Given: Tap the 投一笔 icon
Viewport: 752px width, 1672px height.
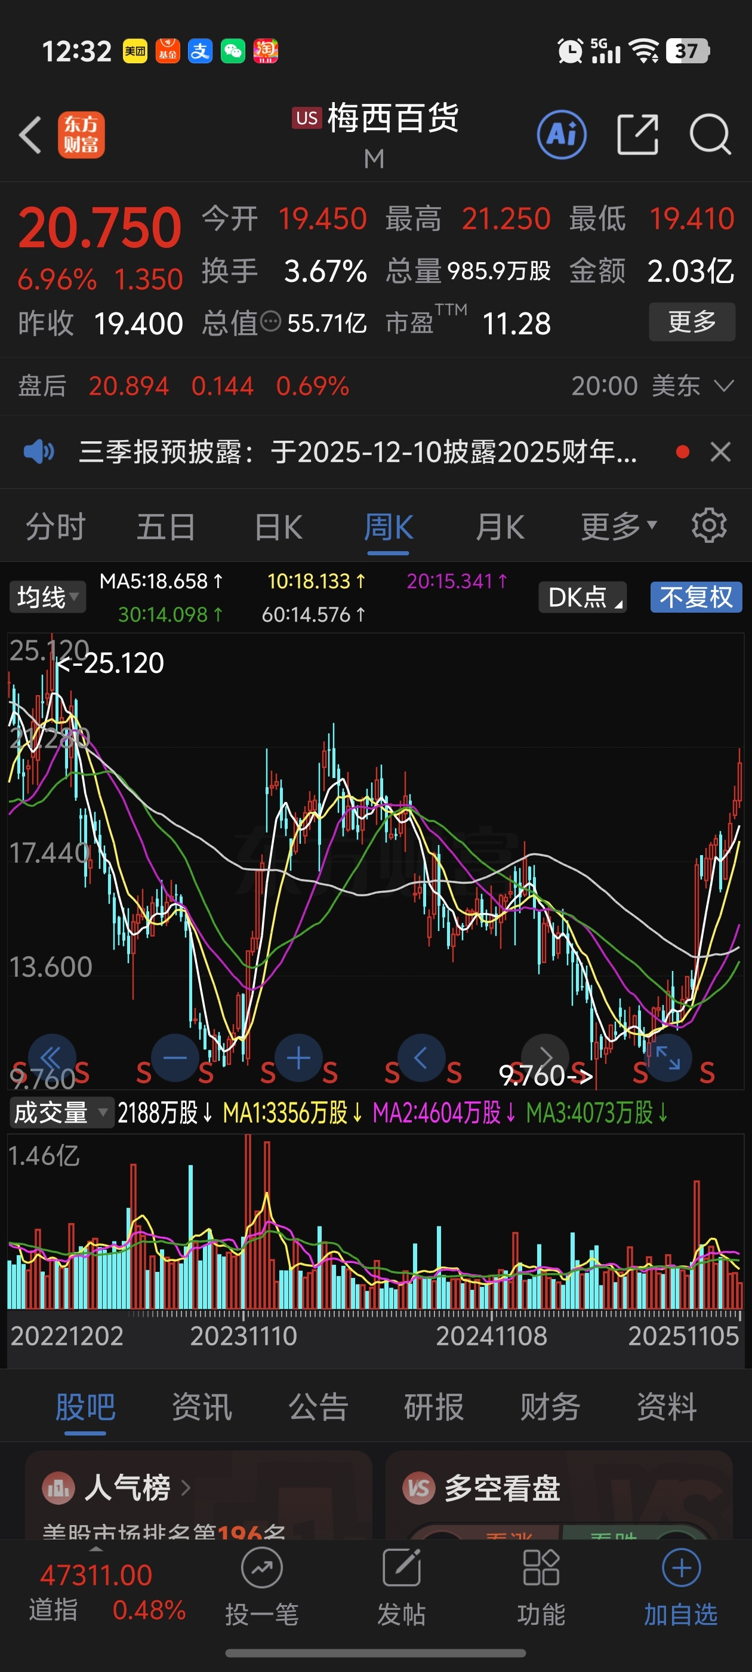Looking at the screenshot, I should (261, 1569).
